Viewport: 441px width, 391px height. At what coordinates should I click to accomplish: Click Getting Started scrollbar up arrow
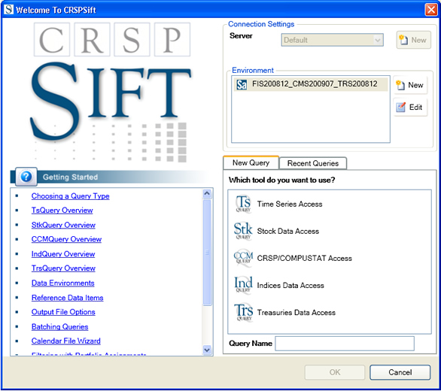pyautogui.click(x=207, y=193)
